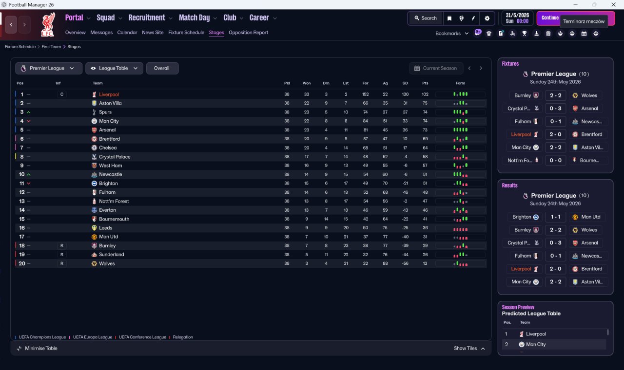Screen dimensions: 624x370
Task: Go forward with the right arrow navigation button
Action: point(24,24)
